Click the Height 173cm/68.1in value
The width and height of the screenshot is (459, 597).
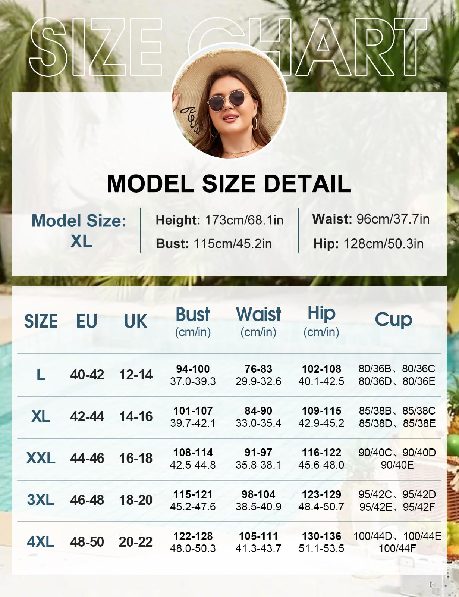tap(219, 220)
